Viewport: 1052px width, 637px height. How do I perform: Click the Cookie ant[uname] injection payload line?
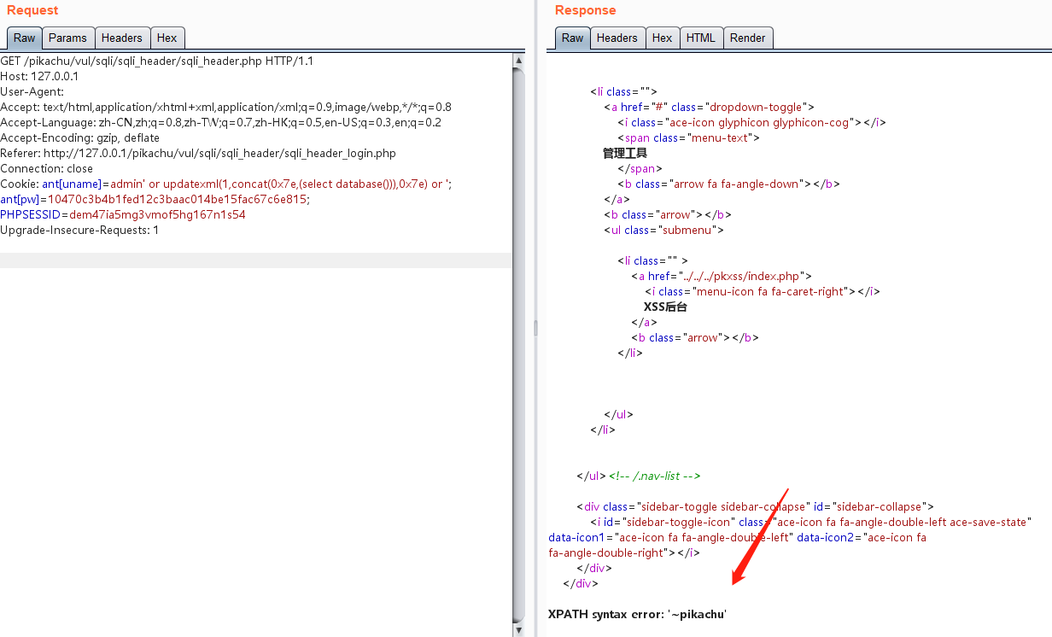[x=225, y=184]
